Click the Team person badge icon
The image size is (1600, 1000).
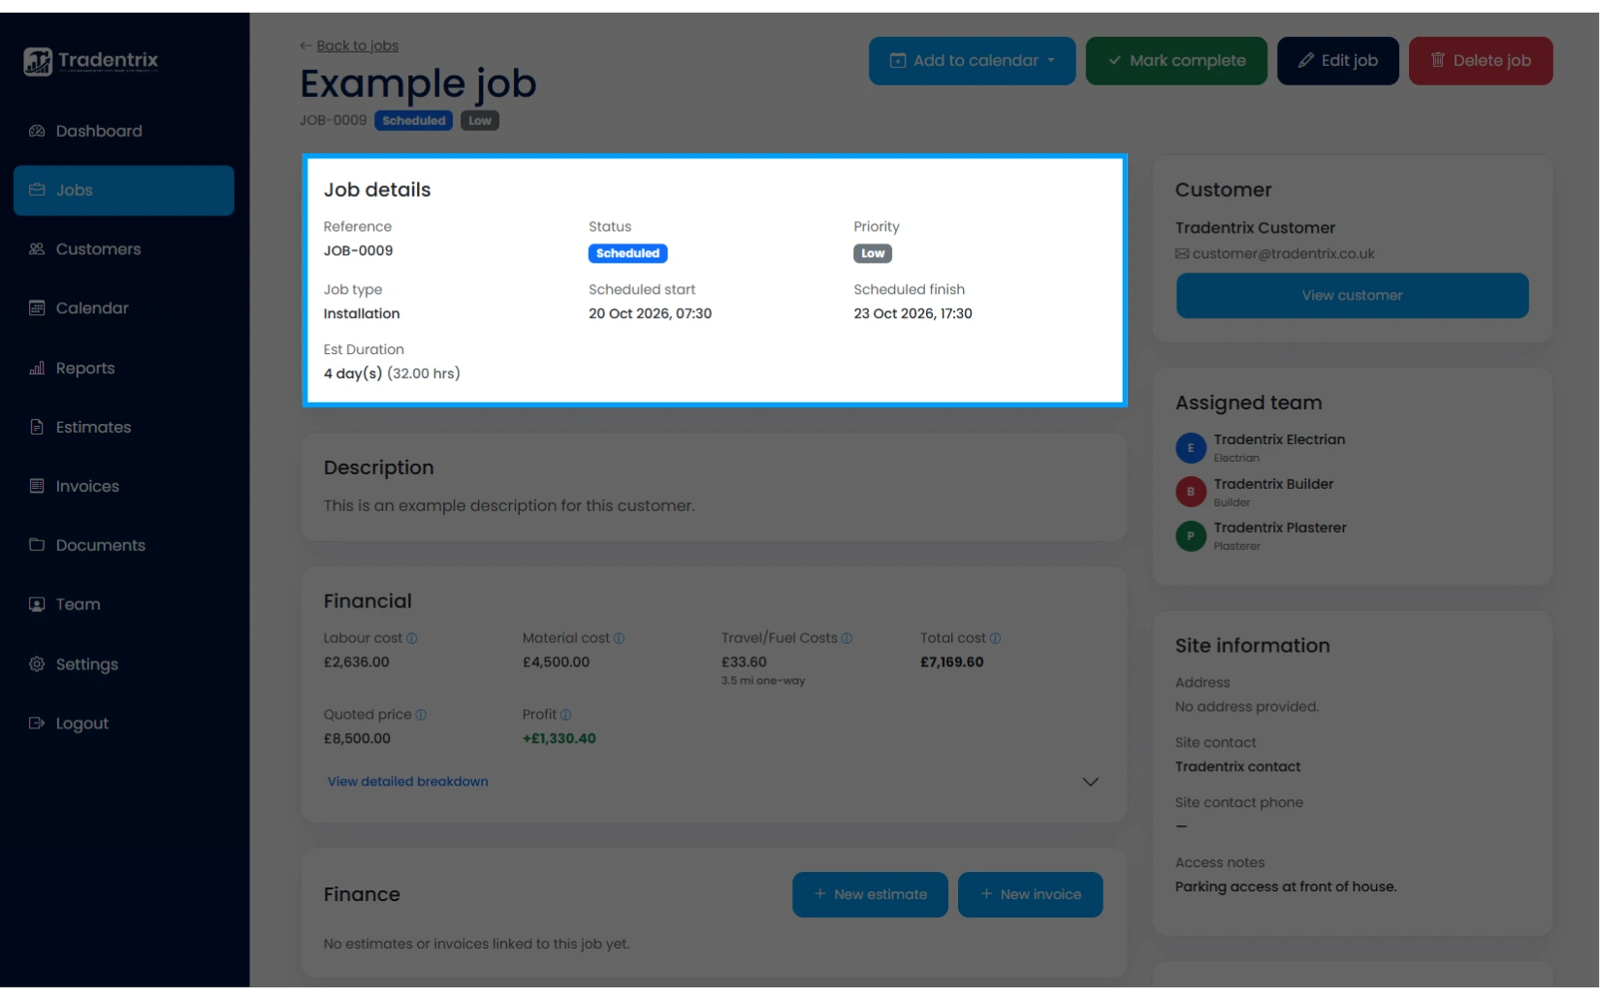37,605
